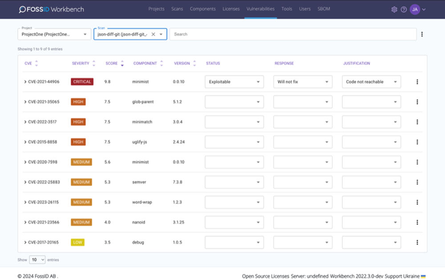Expand details of CVE-2022-25883 row
Image resolution: width=445 pixels, height=279 pixels.
click(x=25, y=182)
